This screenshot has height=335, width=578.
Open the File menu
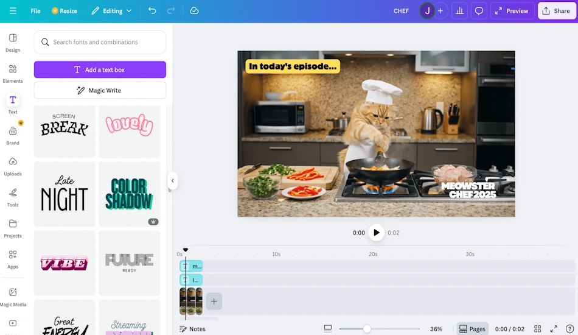click(x=35, y=11)
